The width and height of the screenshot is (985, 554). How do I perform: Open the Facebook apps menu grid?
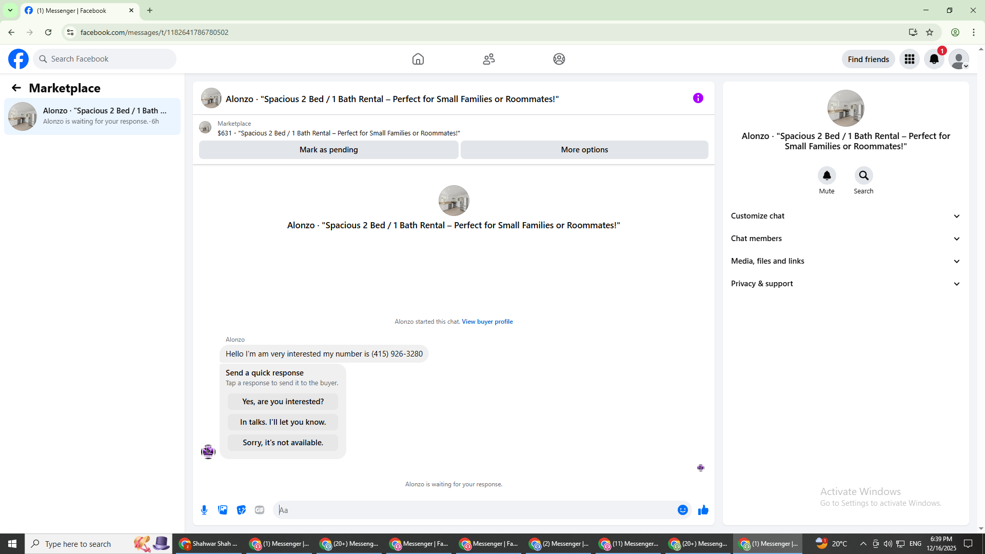coord(910,59)
